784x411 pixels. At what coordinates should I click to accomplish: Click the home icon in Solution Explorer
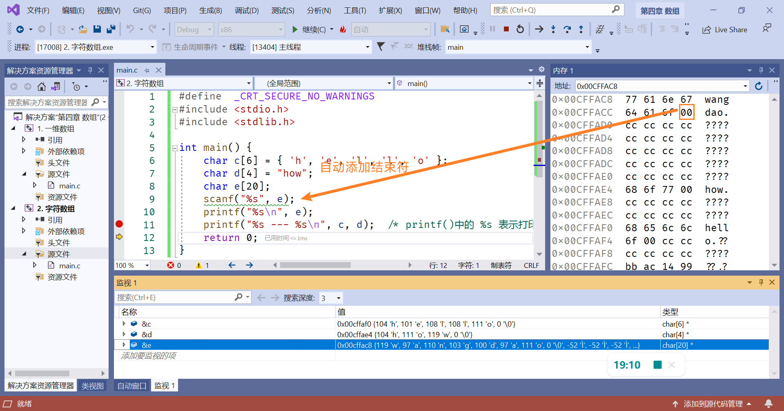coord(41,86)
